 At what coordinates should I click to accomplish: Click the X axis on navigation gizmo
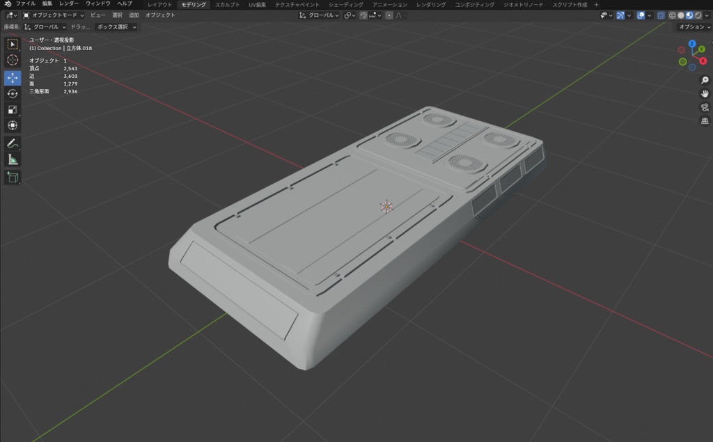[x=703, y=61]
